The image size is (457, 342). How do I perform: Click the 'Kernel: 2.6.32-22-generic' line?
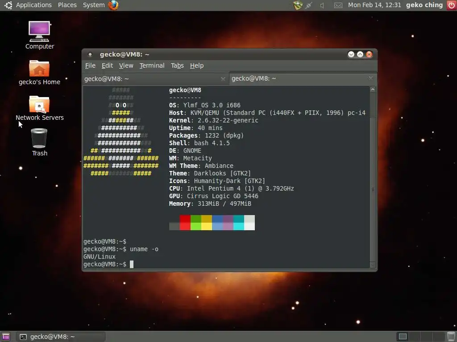tap(214, 120)
